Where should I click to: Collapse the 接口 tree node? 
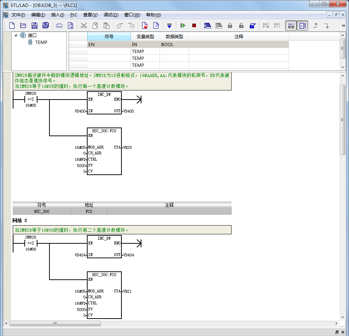pos(16,35)
